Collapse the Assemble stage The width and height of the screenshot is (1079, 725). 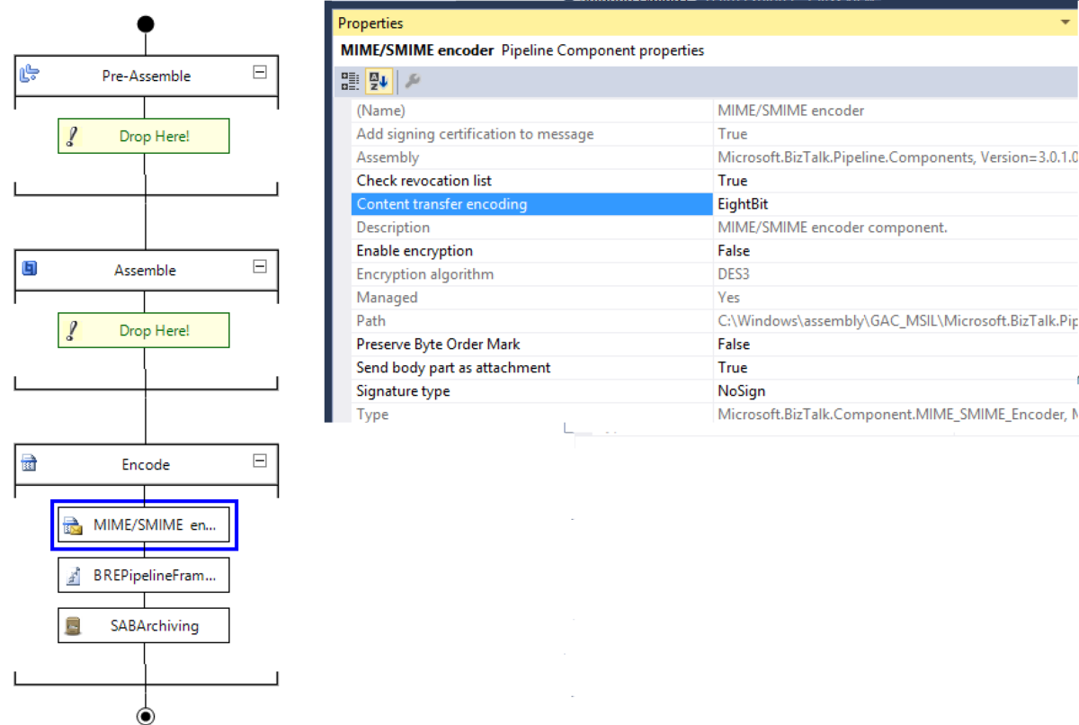tap(260, 266)
